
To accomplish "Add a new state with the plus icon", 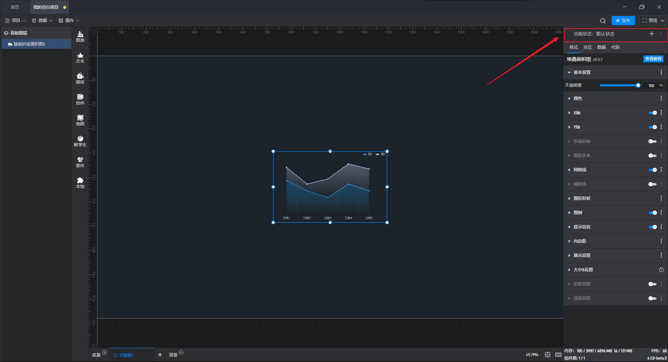I will (x=652, y=34).
